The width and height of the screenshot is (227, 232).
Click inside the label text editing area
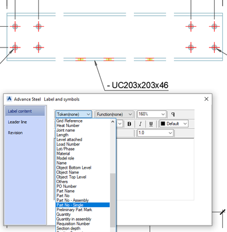click(155, 169)
